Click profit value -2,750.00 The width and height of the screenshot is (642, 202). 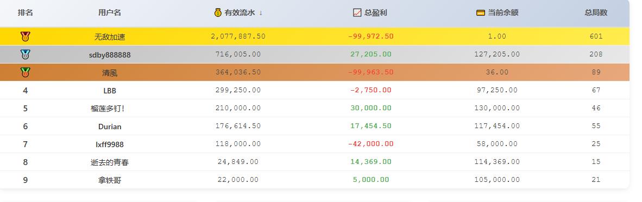pyautogui.click(x=370, y=90)
